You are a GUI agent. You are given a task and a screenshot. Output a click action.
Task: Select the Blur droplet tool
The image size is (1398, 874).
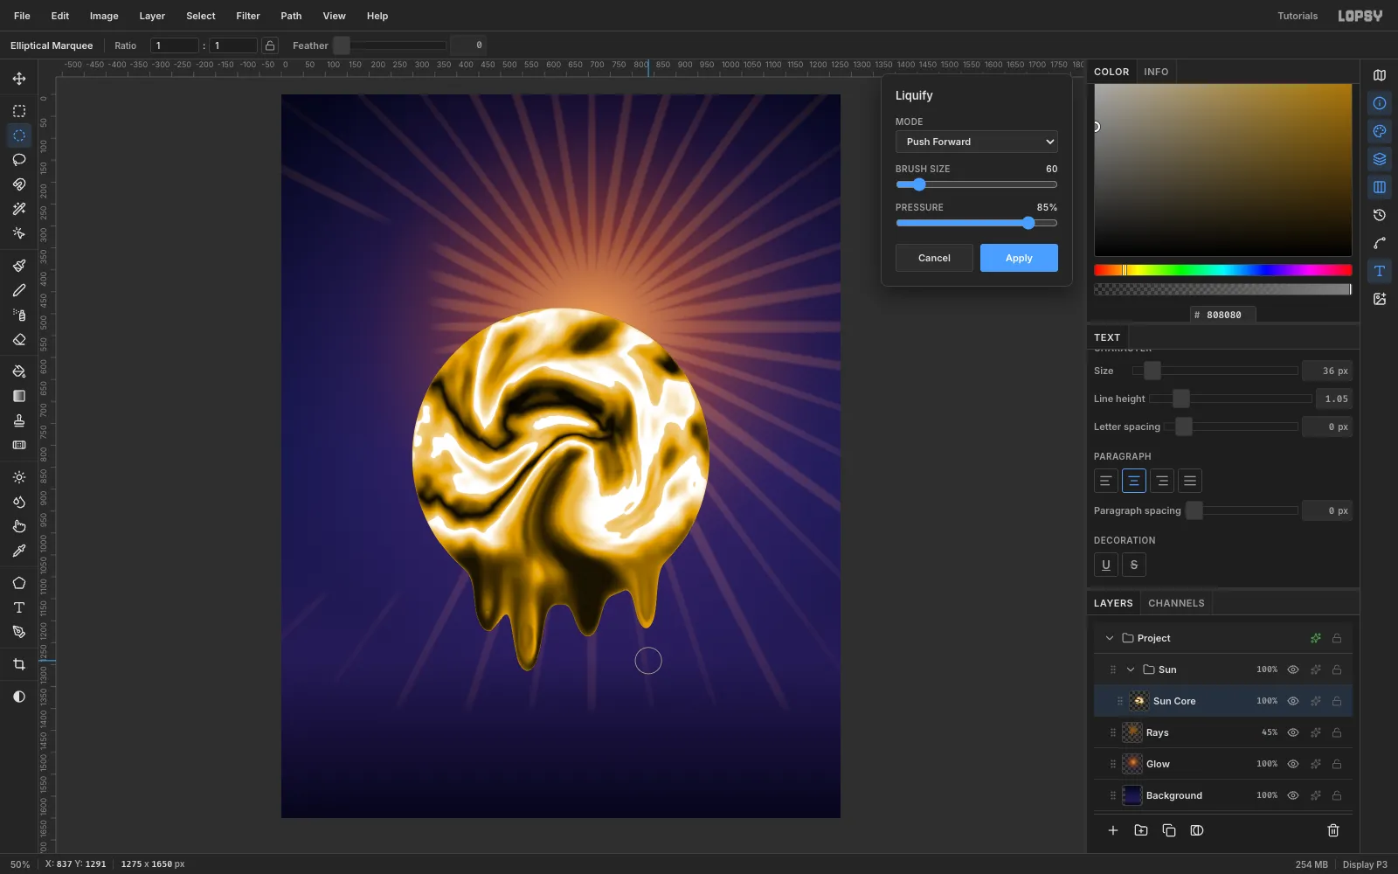coord(19,502)
